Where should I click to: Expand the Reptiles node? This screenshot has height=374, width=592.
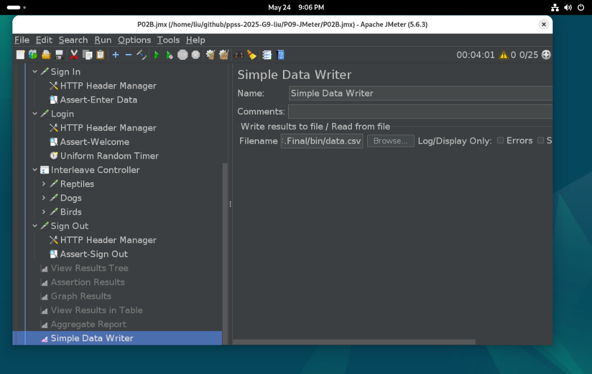tap(44, 183)
